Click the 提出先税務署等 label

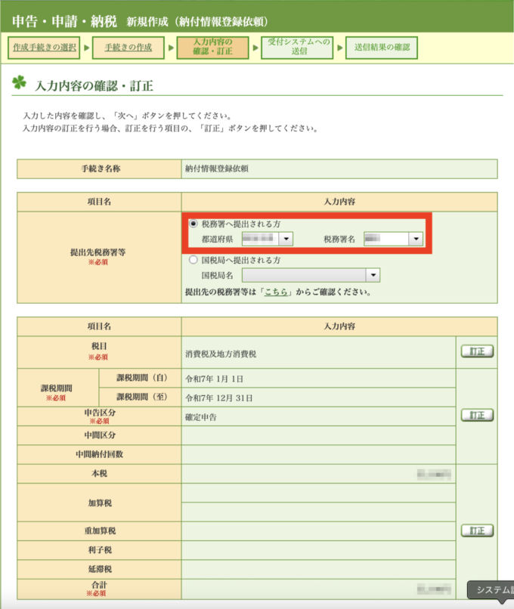(x=98, y=252)
